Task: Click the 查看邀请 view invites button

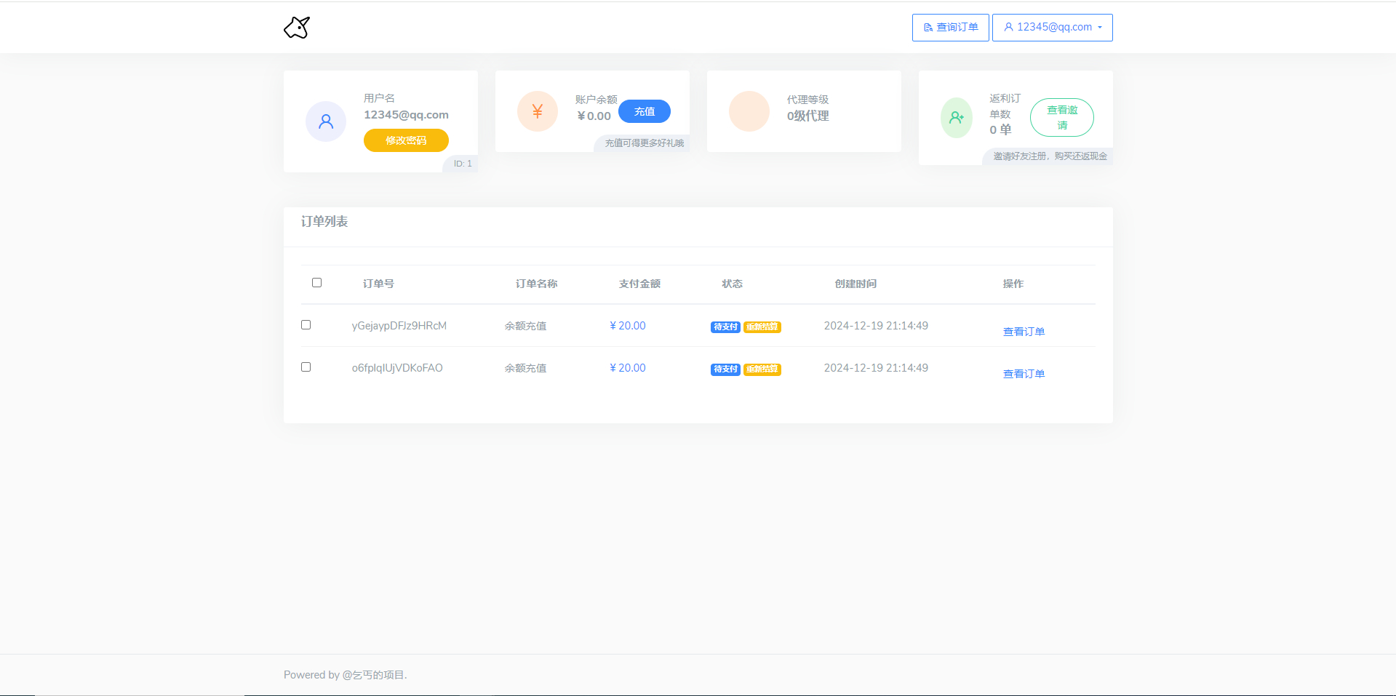Action: pyautogui.click(x=1061, y=117)
